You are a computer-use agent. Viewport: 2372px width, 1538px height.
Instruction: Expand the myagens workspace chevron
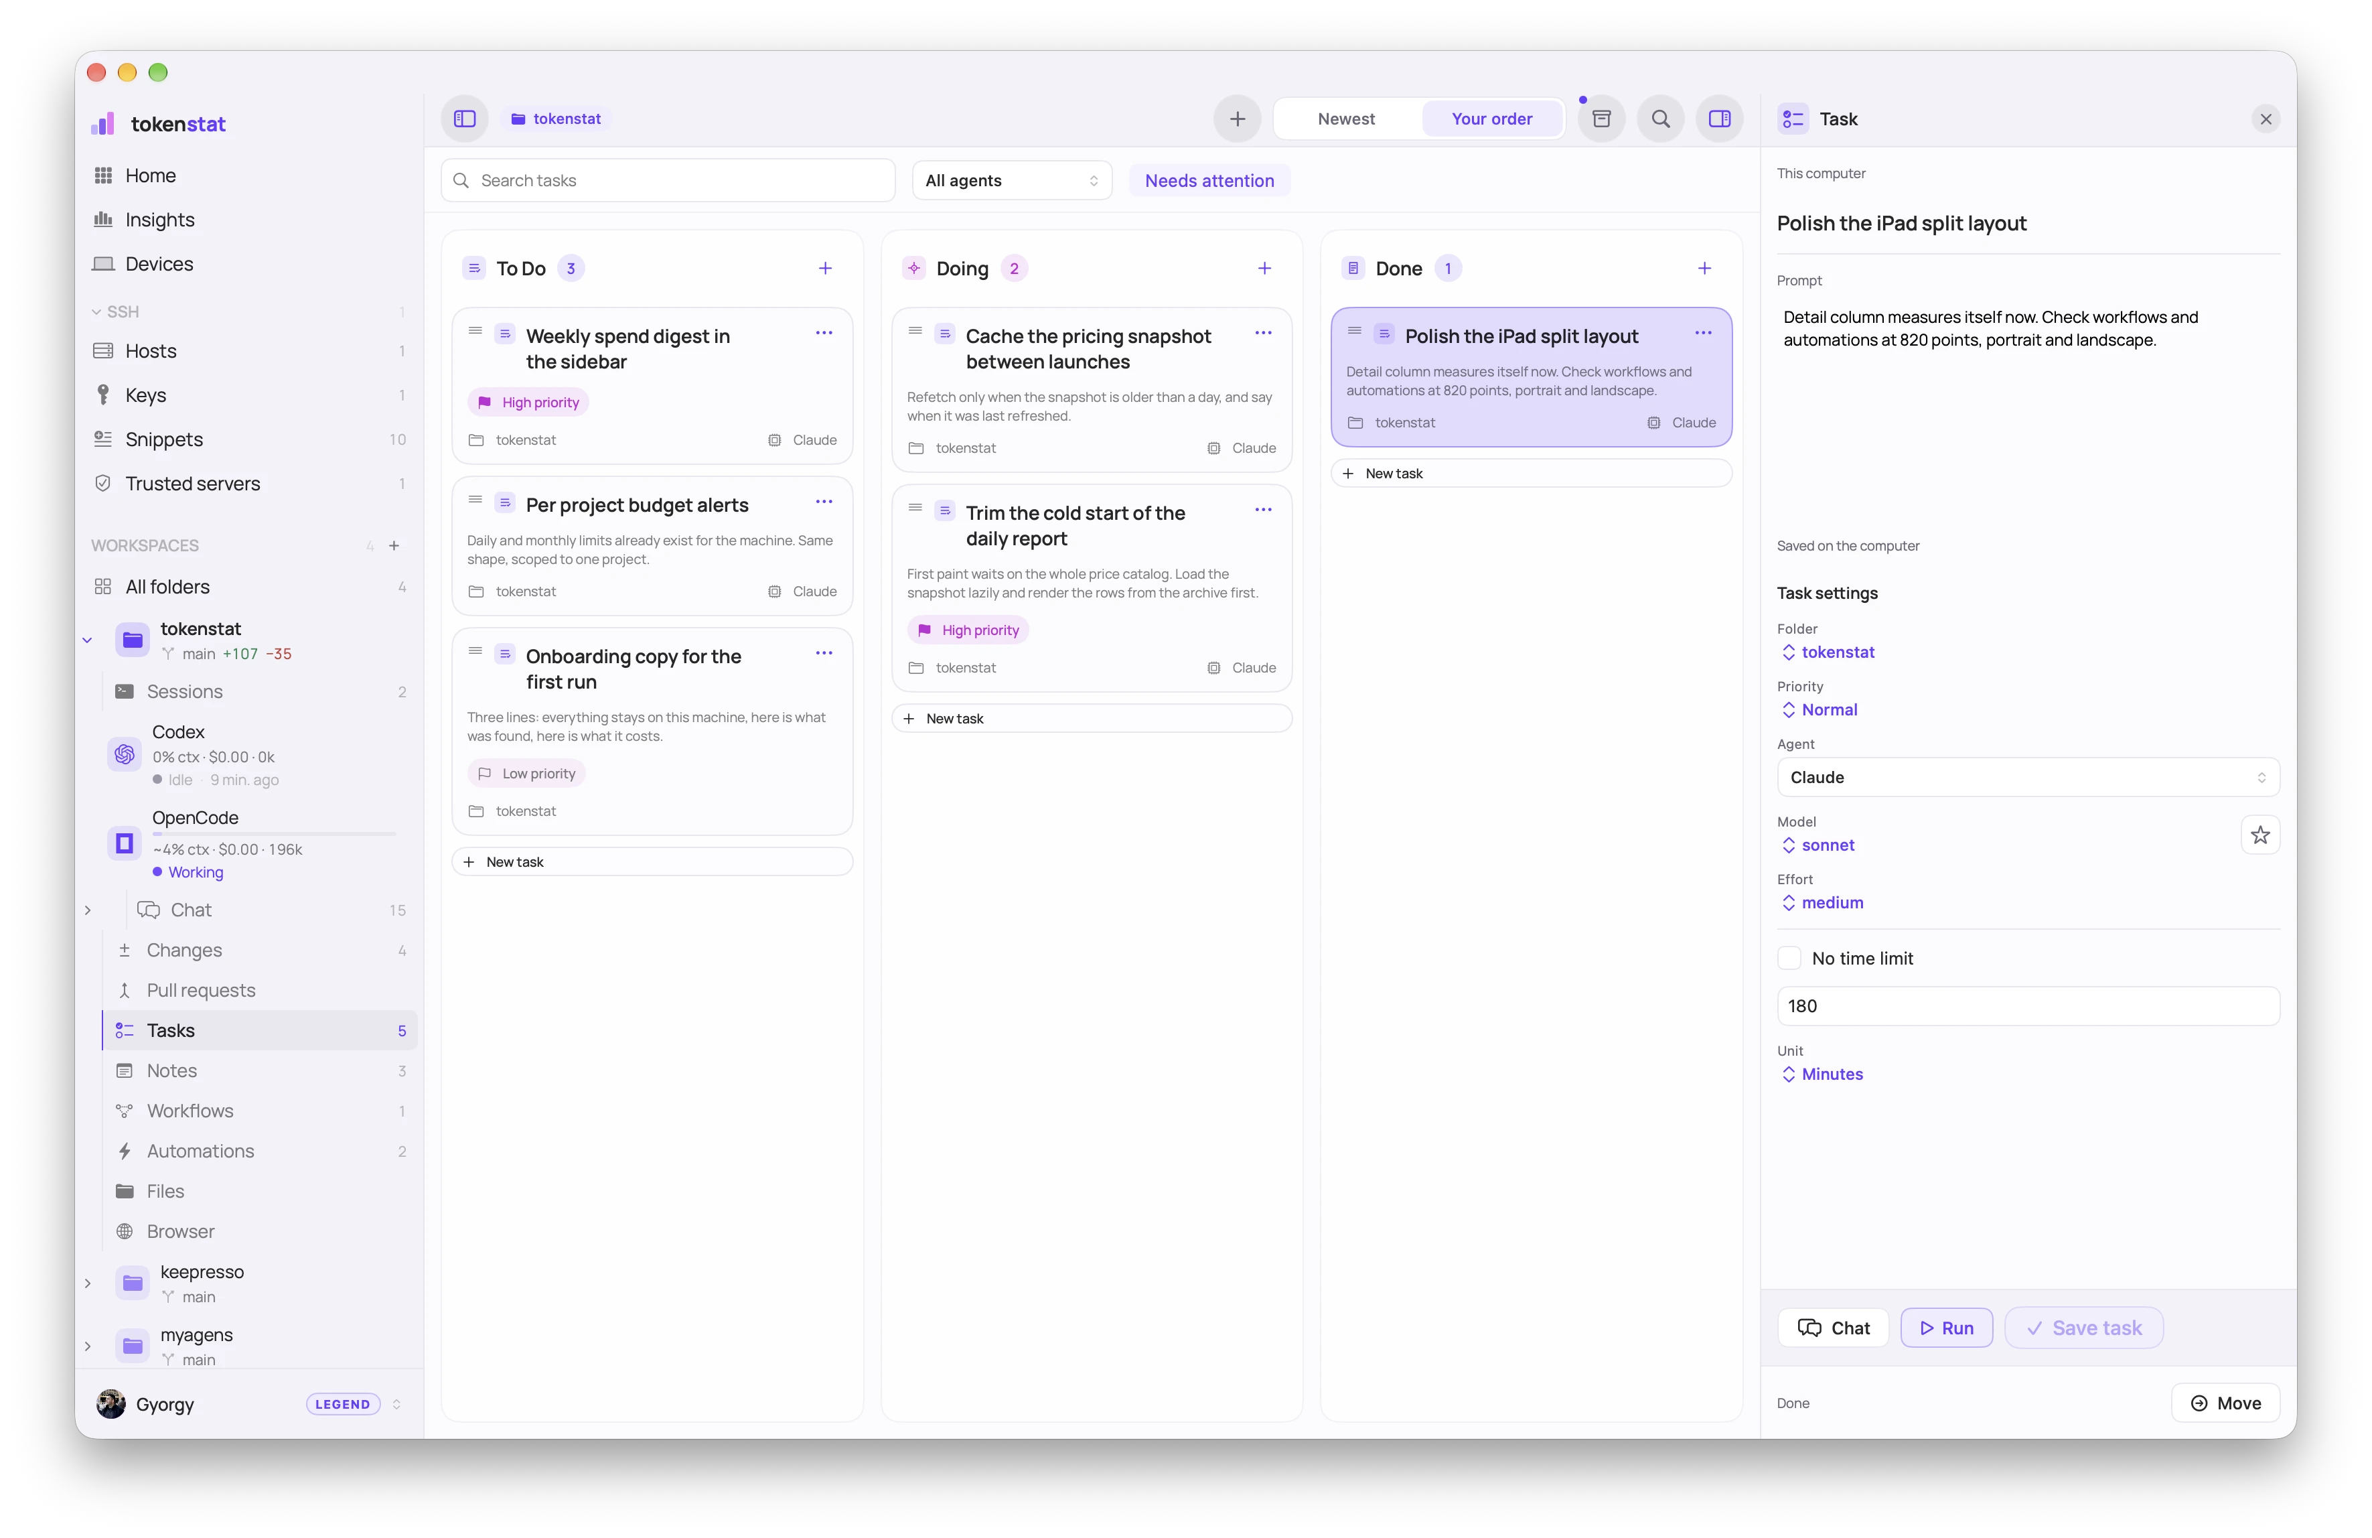coord(88,1346)
